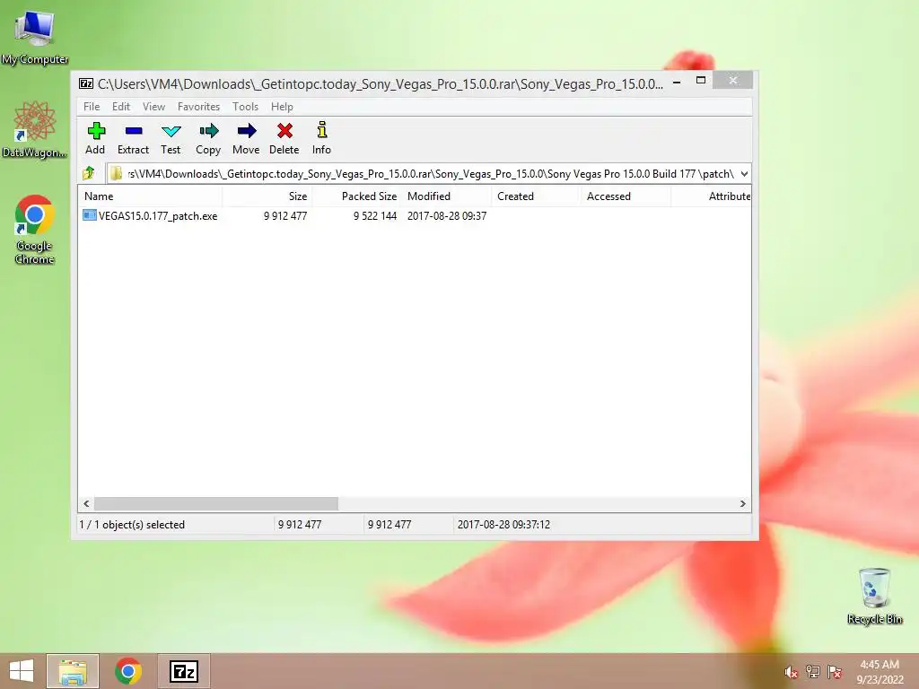
Task: Click the red Delete icon
Action: click(x=284, y=131)
